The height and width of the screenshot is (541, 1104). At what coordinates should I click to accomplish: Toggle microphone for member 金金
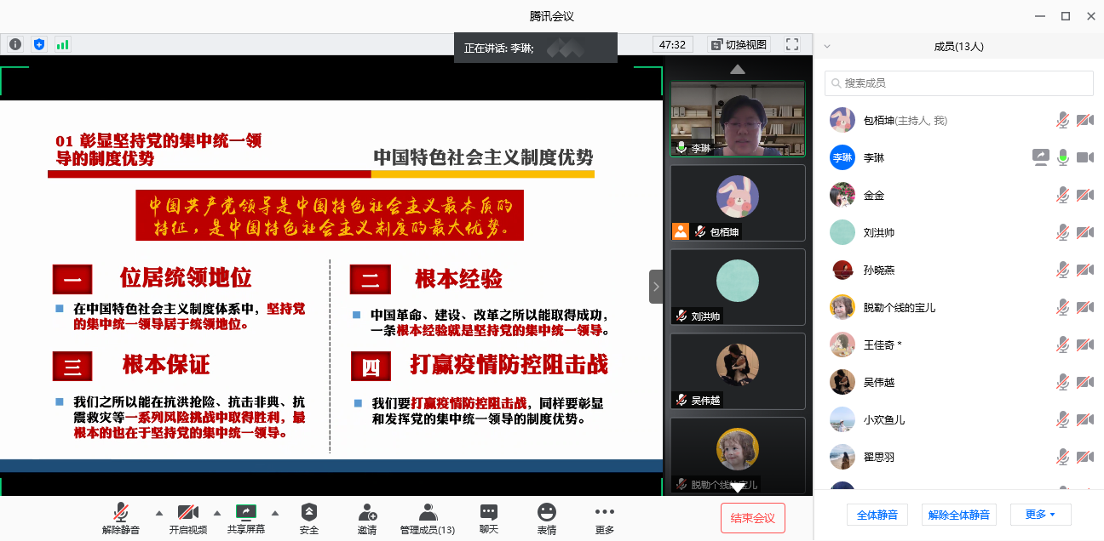[1062, 195]
